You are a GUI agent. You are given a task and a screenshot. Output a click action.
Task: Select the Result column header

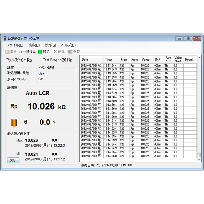point(189,60)
